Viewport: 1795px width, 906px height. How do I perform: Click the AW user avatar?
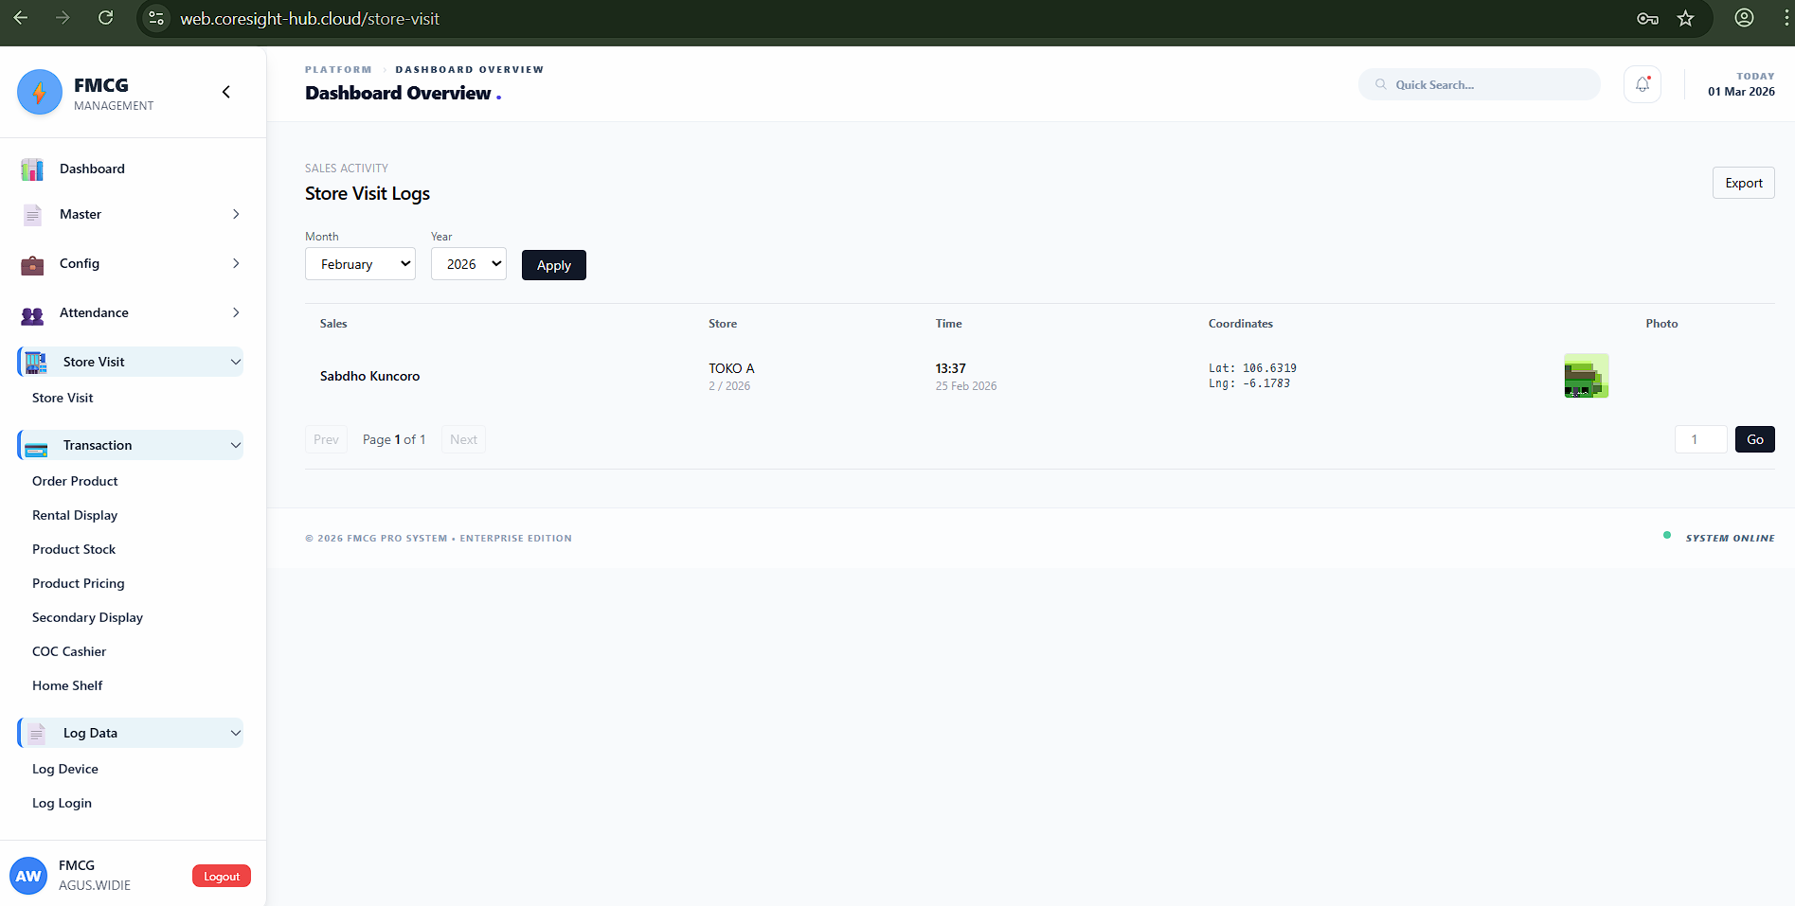[28, 876]
